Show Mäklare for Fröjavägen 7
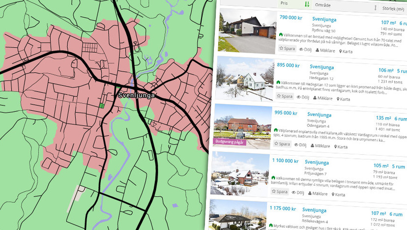This screenshot has width=407, height=230. 318,194
